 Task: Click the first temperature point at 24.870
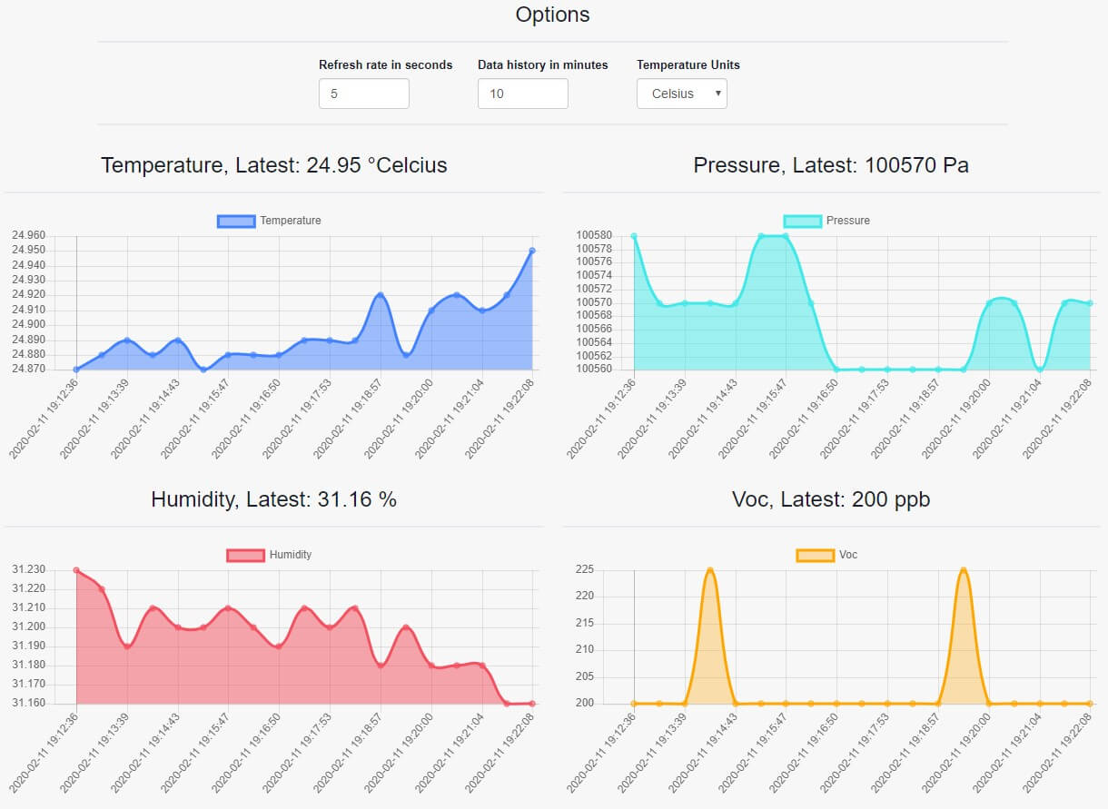point(76,370)
